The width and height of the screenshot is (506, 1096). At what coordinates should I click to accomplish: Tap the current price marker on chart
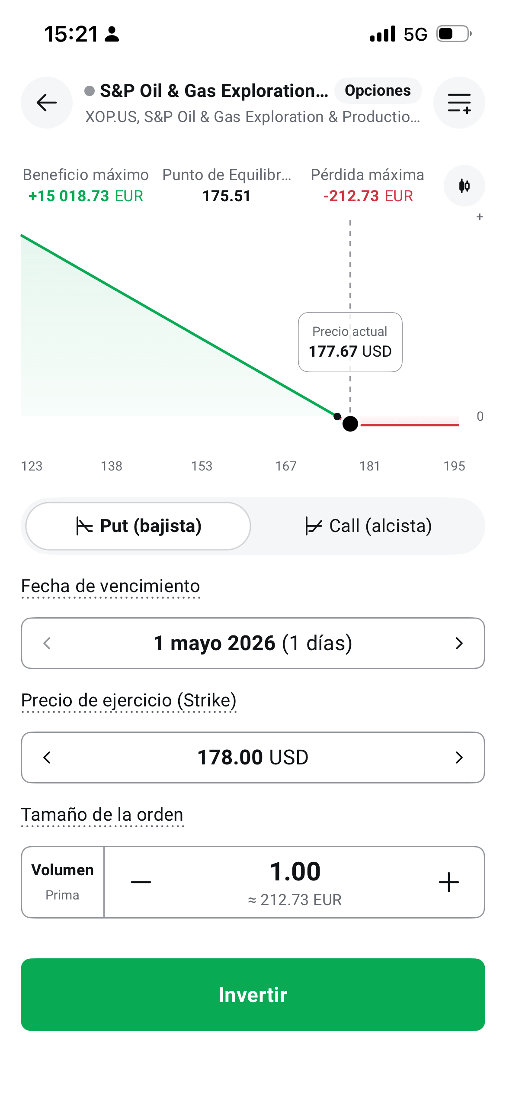(350, 424)
